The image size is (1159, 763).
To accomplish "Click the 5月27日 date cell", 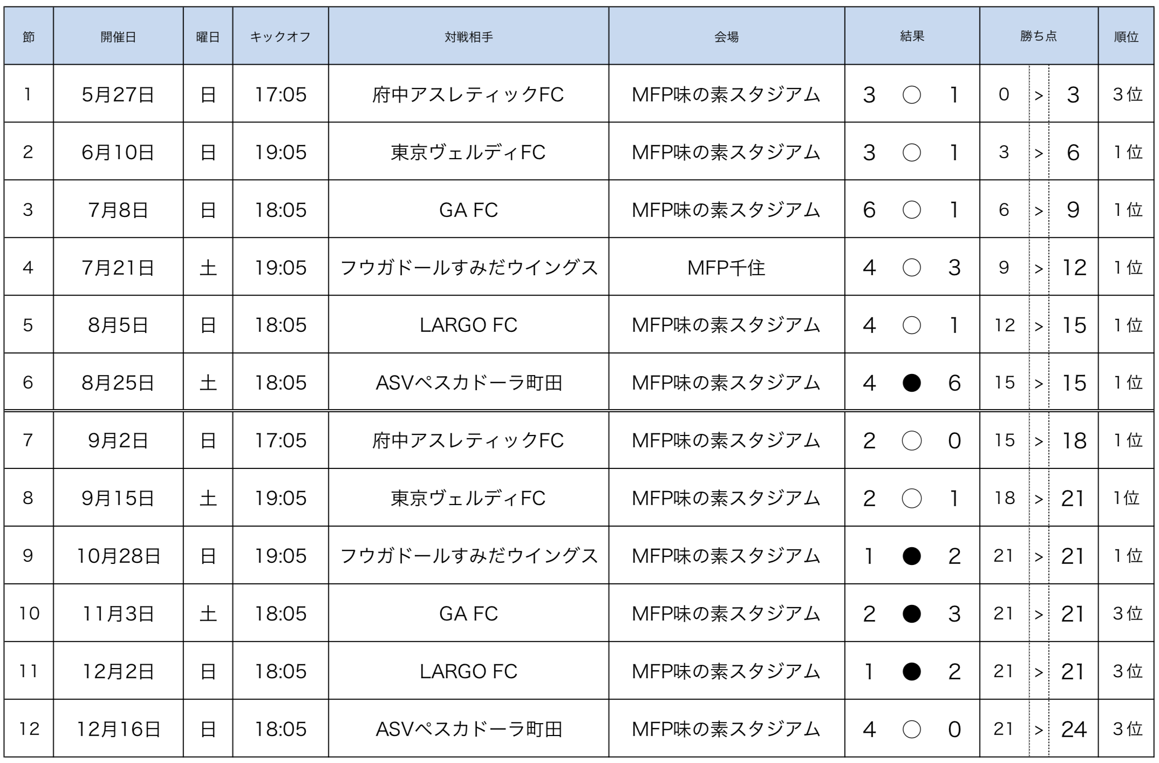I will coord(118,94).
